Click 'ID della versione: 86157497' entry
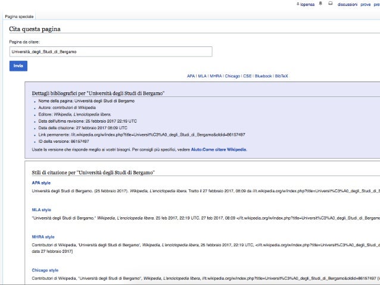The height and width of the screenshot is (285, 380). (x=64, y=142)
